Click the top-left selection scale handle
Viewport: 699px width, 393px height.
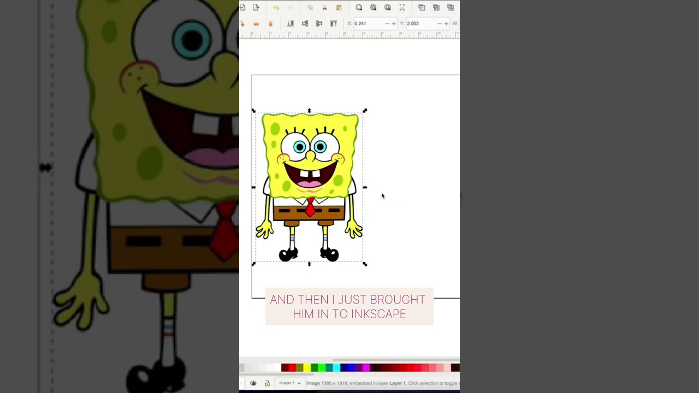[253, 111]
